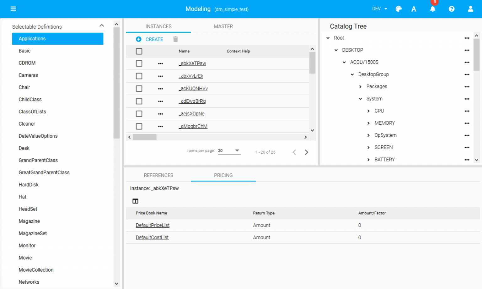Click the delete trash can icon

click(x=175, y=39)
